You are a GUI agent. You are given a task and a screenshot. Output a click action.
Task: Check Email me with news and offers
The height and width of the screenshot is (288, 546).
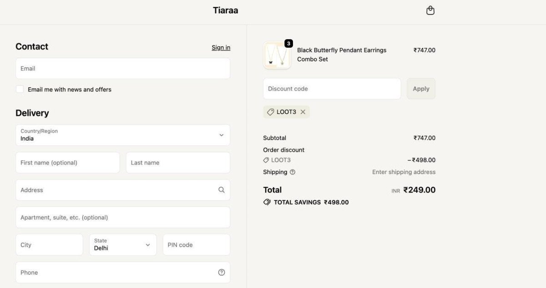pyautogui.click(x=20, y=89)
